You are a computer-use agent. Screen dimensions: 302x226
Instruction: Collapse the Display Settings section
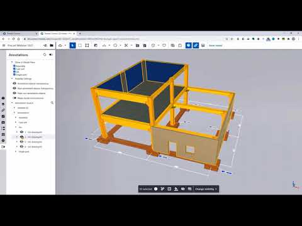(x=12, y=78)
